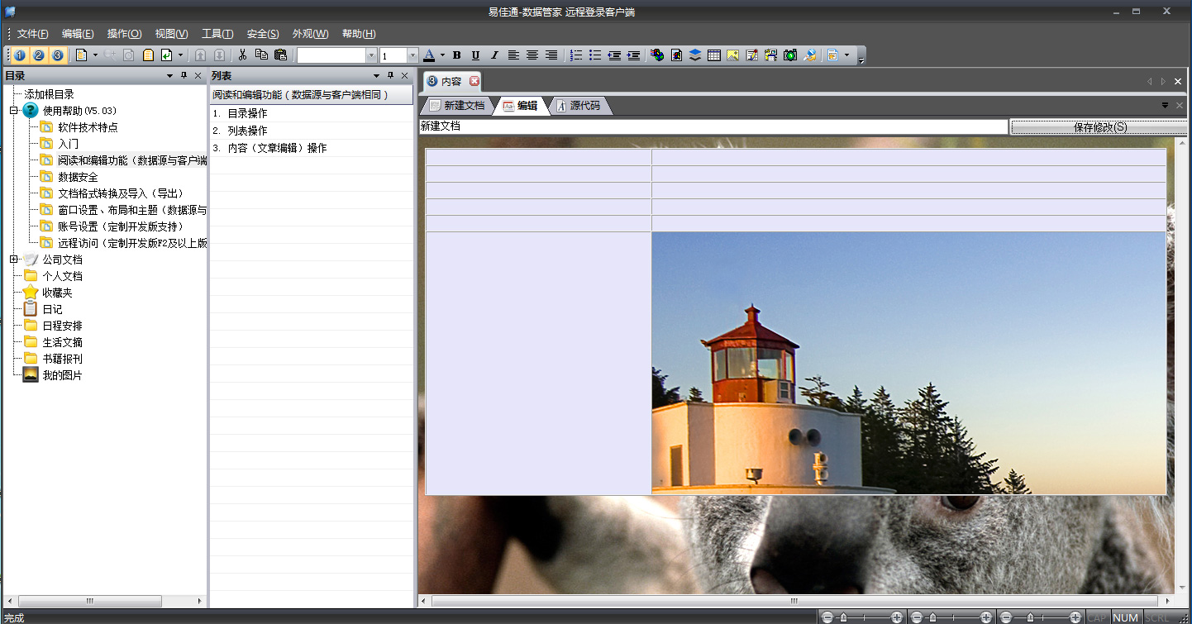Click the blue stacked layers icon
The width and height of the screenshot is (1192, 624).
(695, 55)
